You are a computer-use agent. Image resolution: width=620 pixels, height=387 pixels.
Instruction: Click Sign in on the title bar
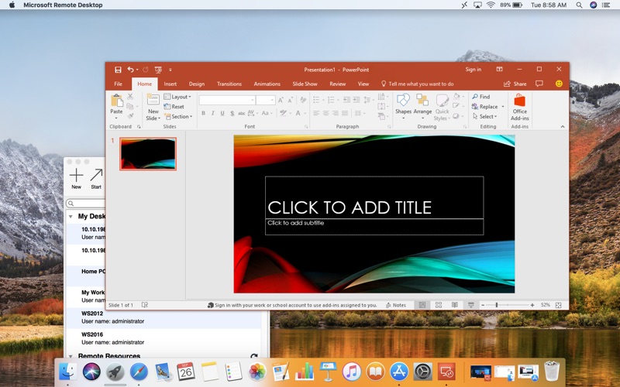(x=473, y=70)
